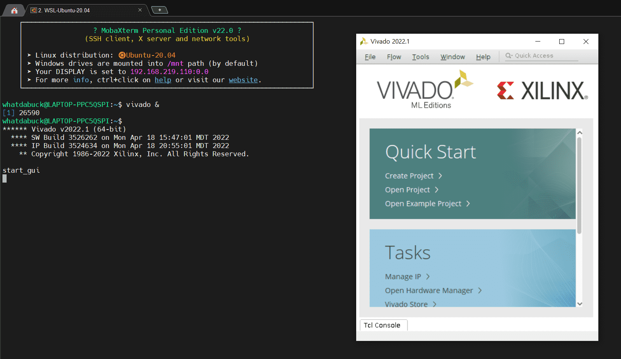Screen dimensions: 621x359
Task: Click the help link in MobaXterm banner
Action: pos(163,80)
